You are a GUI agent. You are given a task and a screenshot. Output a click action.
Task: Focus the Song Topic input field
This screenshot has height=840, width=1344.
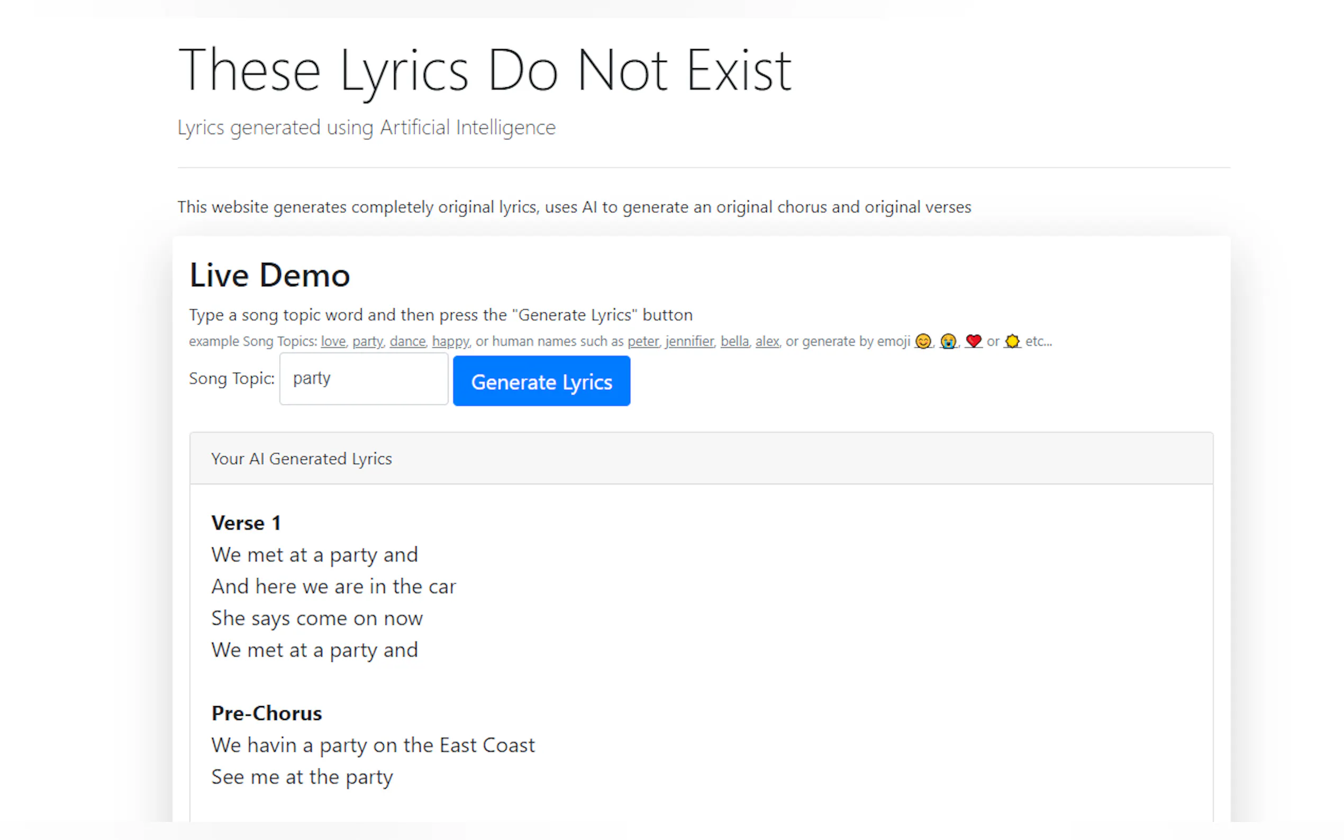coord(364,379)
